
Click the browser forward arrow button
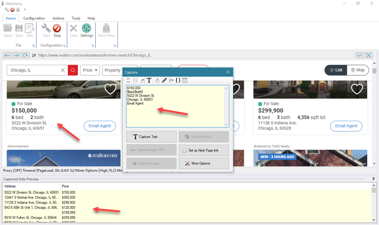(16, 55)
